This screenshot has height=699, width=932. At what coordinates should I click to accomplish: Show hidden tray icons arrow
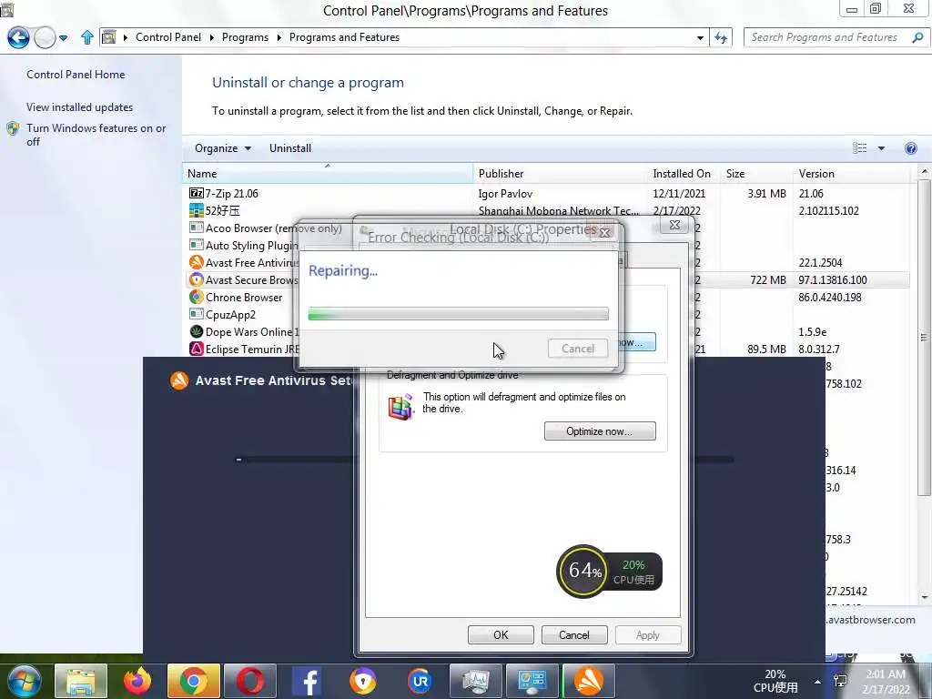pos(817,682)
